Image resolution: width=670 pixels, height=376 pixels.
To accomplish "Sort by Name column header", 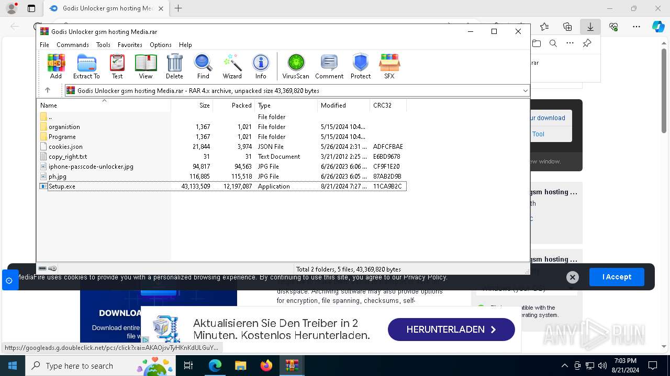I will [x=104, y=105].
